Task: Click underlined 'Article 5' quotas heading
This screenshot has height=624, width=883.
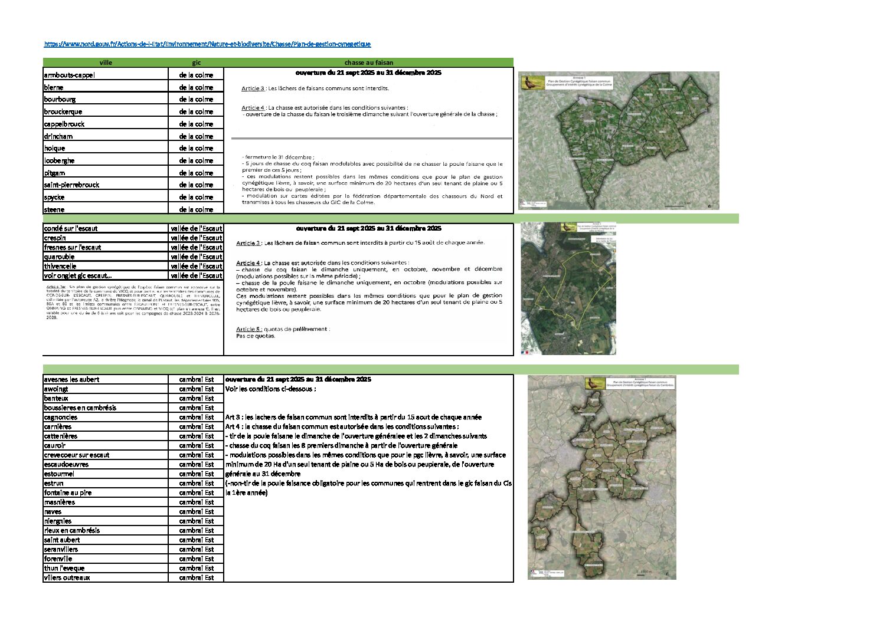Action: pos(248,329)
